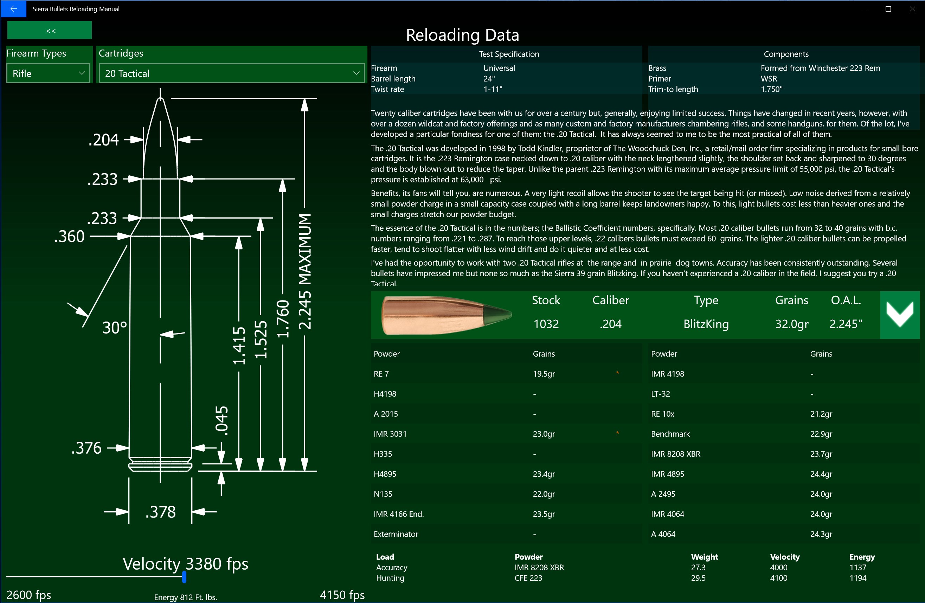Click the Accuracy load row
Screen dimensions: 925x603
(x=392, y=567)
